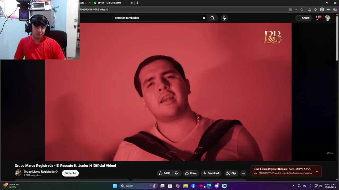
Task: Open Facebook from taskbar
Action: (193, 186)
